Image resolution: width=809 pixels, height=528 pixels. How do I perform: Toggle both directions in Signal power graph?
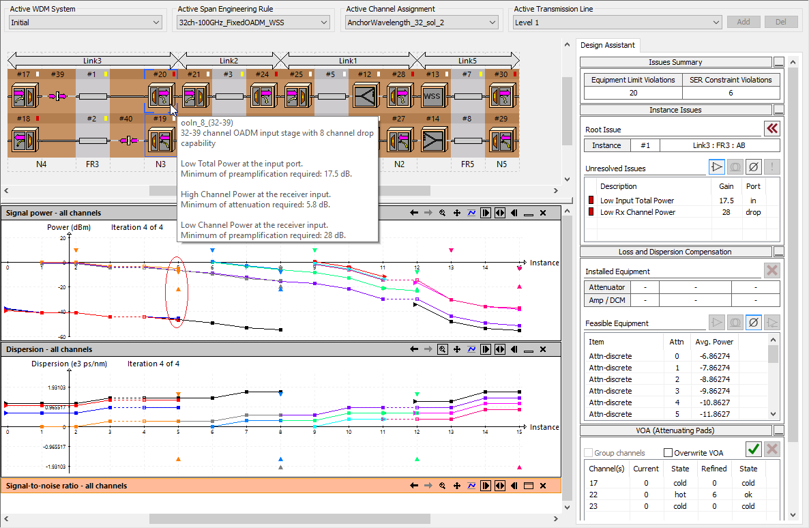pos(500,213)
